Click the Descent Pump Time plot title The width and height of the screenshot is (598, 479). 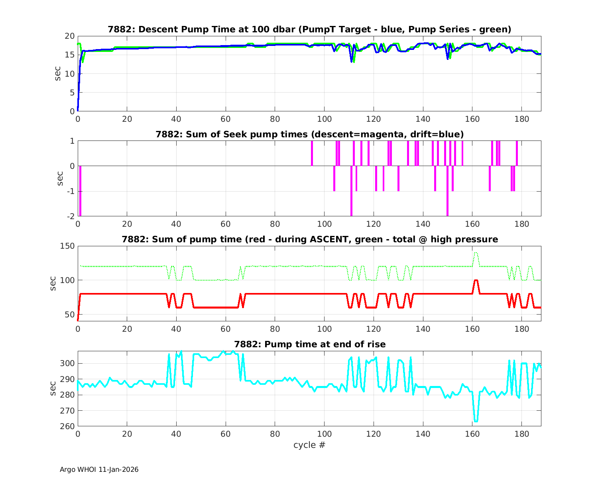coord(309,30)
